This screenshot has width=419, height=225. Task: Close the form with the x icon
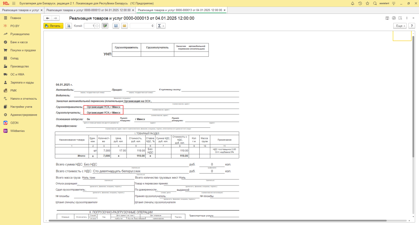(x=413, y=18)
